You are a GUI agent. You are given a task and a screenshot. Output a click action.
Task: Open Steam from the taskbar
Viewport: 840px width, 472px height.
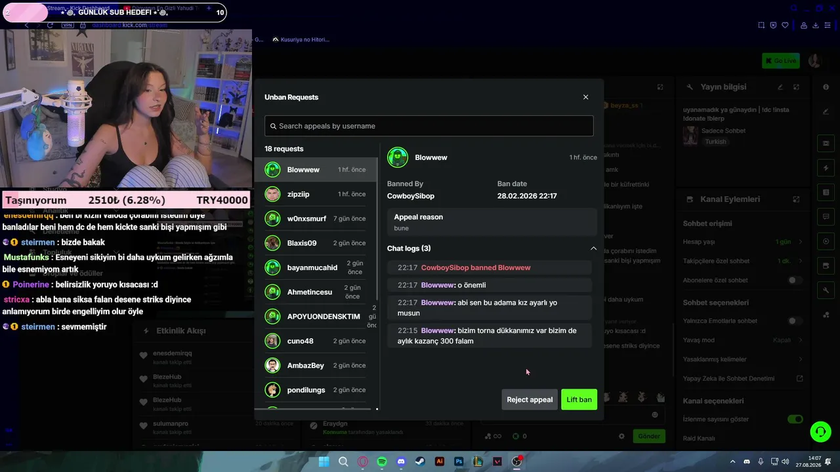(x=420, y=462)
